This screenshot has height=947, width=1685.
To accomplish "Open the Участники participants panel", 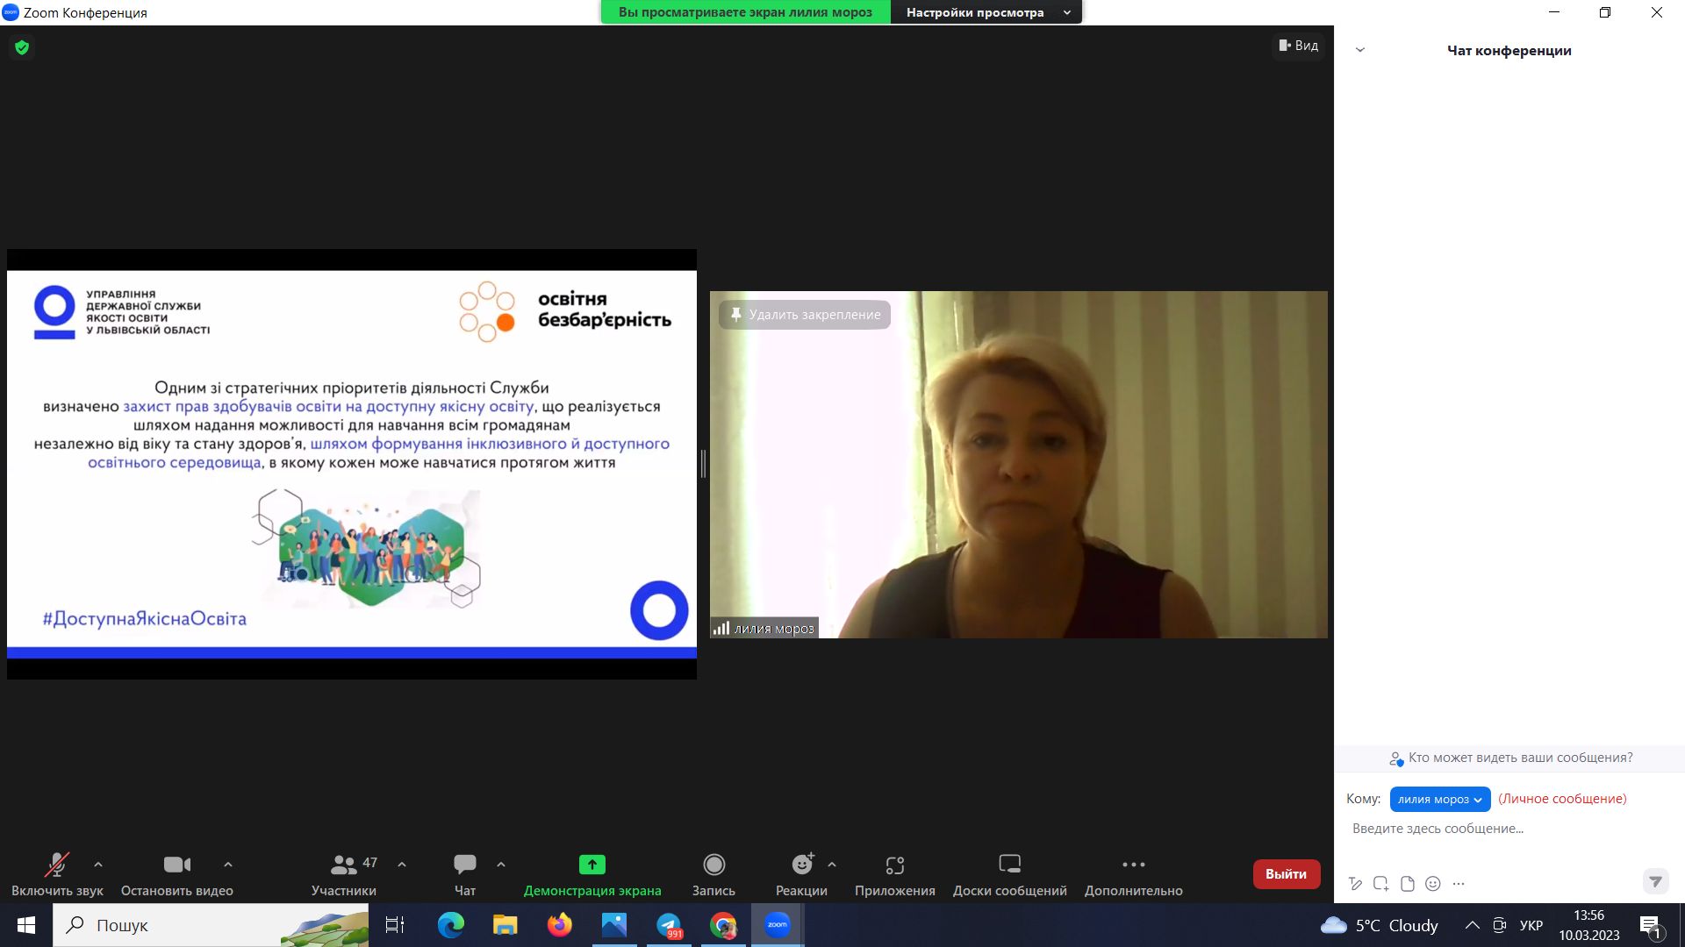I will [x=344, y=874].
